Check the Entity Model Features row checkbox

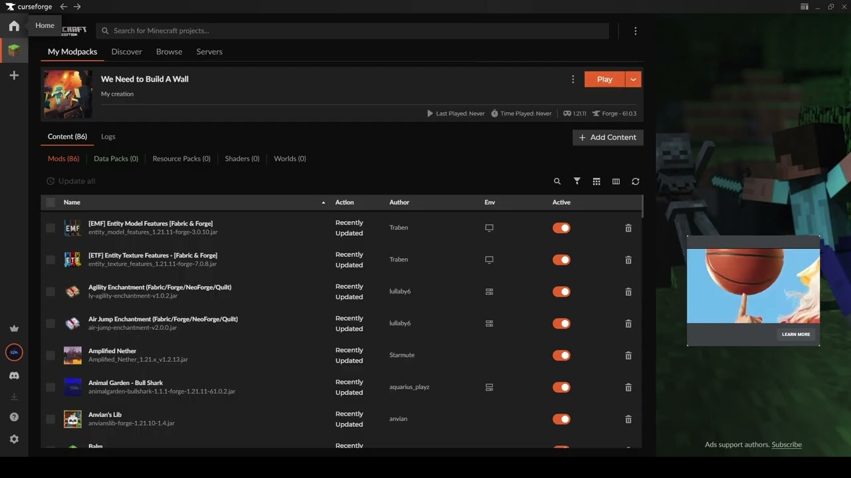click(51, 228)
